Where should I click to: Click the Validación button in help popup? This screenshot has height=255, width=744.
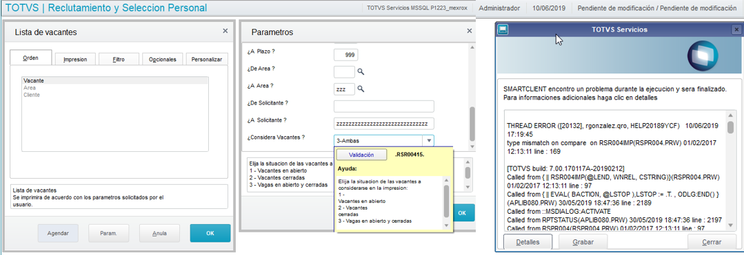(361, 155)
